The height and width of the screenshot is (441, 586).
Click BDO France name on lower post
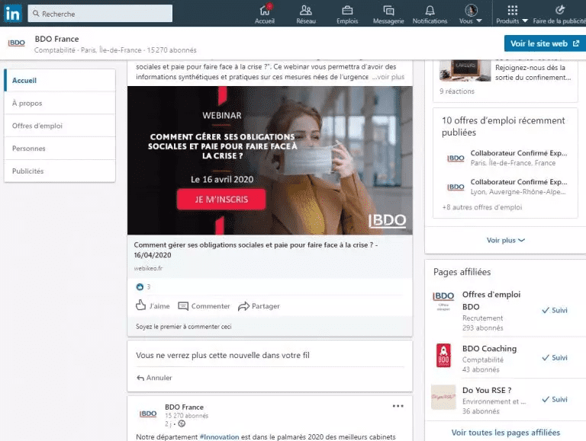(184, 407)
